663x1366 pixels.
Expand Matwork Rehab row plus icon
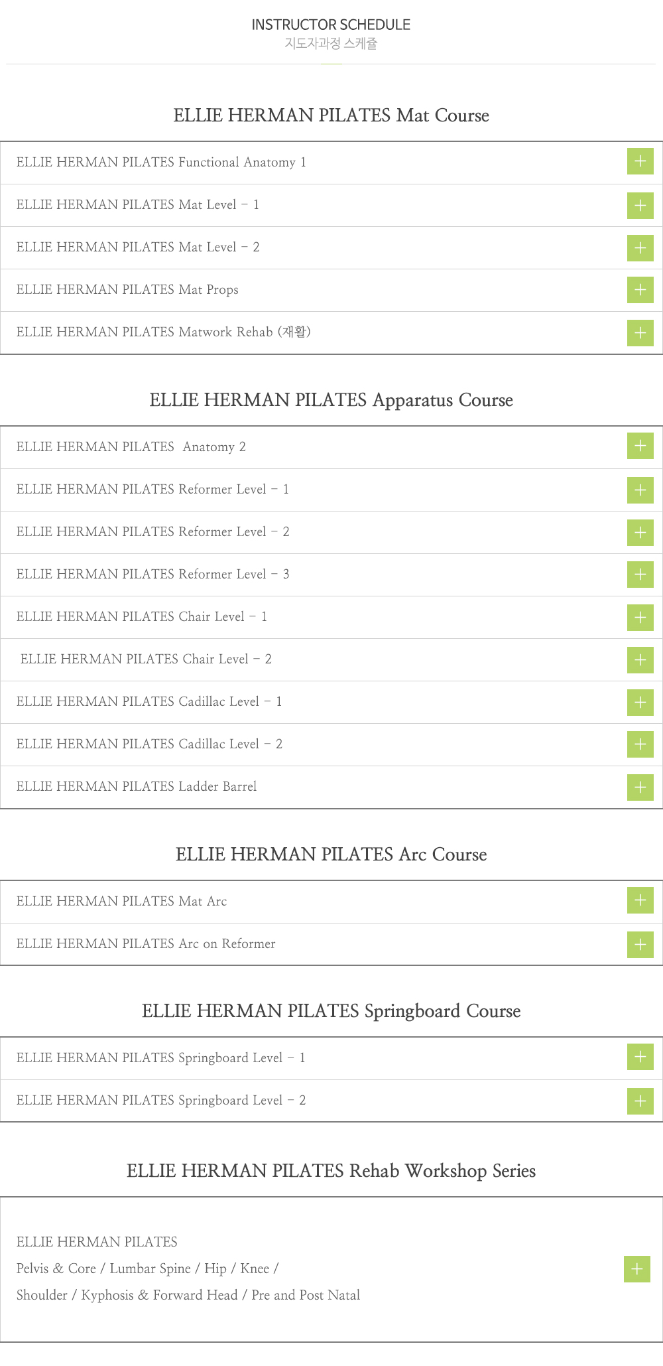640,332
